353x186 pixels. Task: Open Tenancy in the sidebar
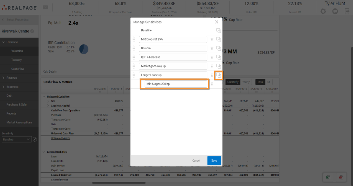(17, 60)
